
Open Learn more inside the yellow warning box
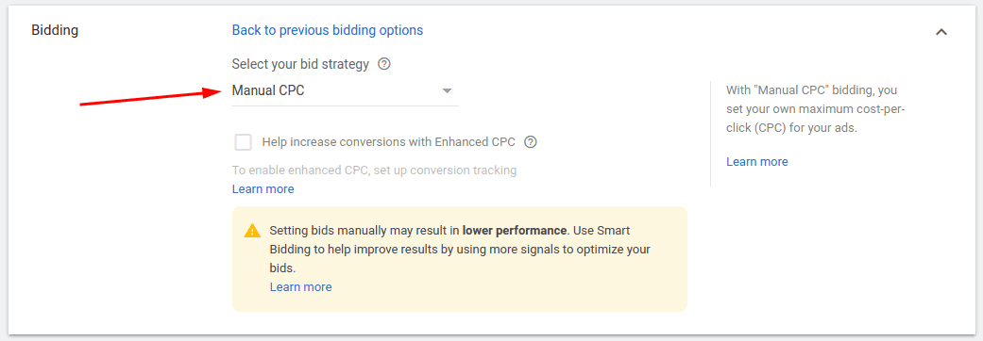300,287
